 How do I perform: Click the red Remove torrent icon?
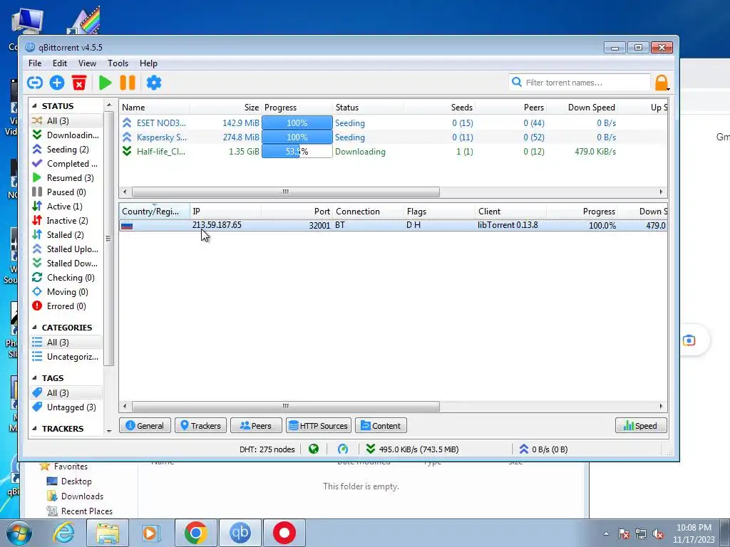click(x=79, y=83)
